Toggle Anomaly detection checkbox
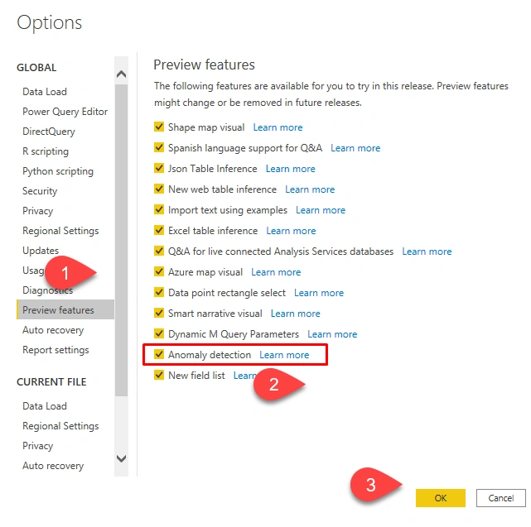Image resolution: width=531 pixels, height=527 pixels. (x=159, y=354)
